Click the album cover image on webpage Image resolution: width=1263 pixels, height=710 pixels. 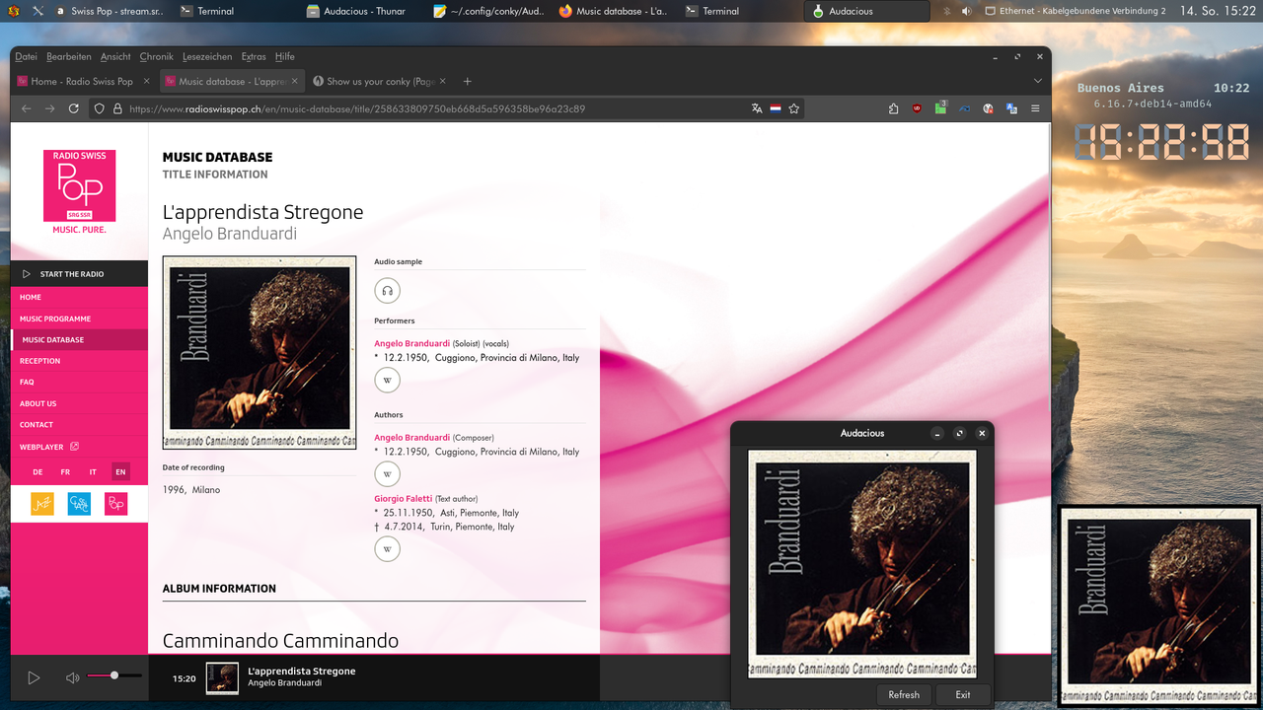(260, 353)
